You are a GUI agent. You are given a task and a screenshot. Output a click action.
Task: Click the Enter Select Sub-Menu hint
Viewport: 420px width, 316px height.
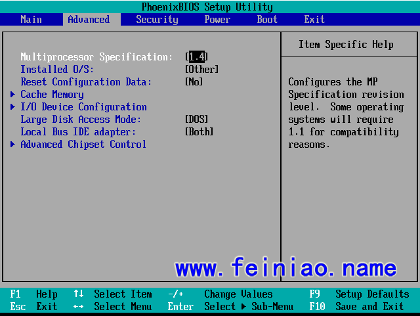point(230,307)
